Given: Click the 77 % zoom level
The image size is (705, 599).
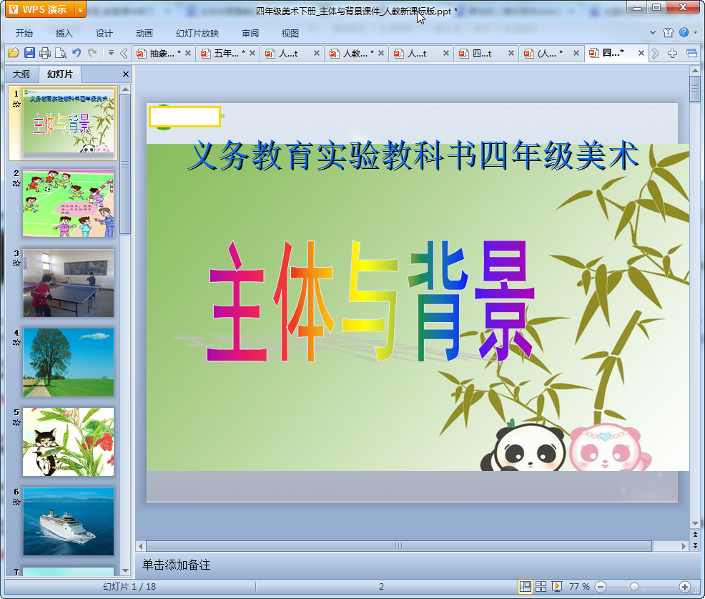Looking at the screenshot, I should pos(579,586).
